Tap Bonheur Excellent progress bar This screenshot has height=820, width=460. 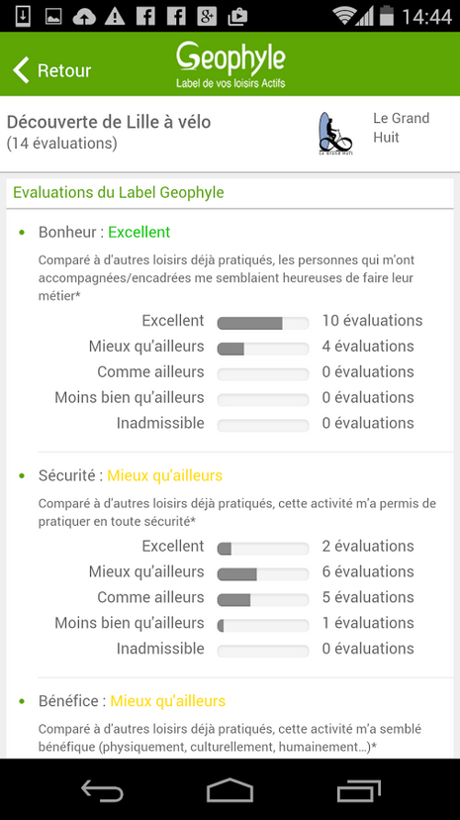point(263,323)
